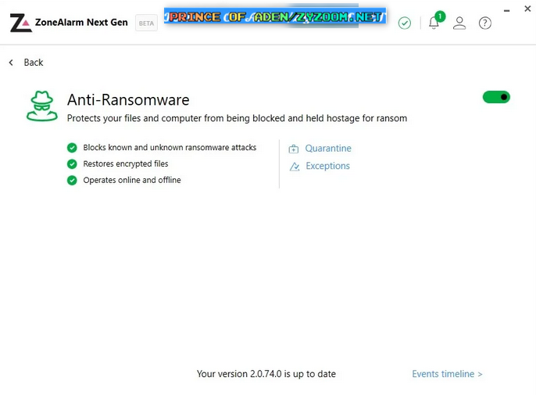
Task: Click checkmark beside Blocks known ransomware attacks
Action: pos(72,148)
